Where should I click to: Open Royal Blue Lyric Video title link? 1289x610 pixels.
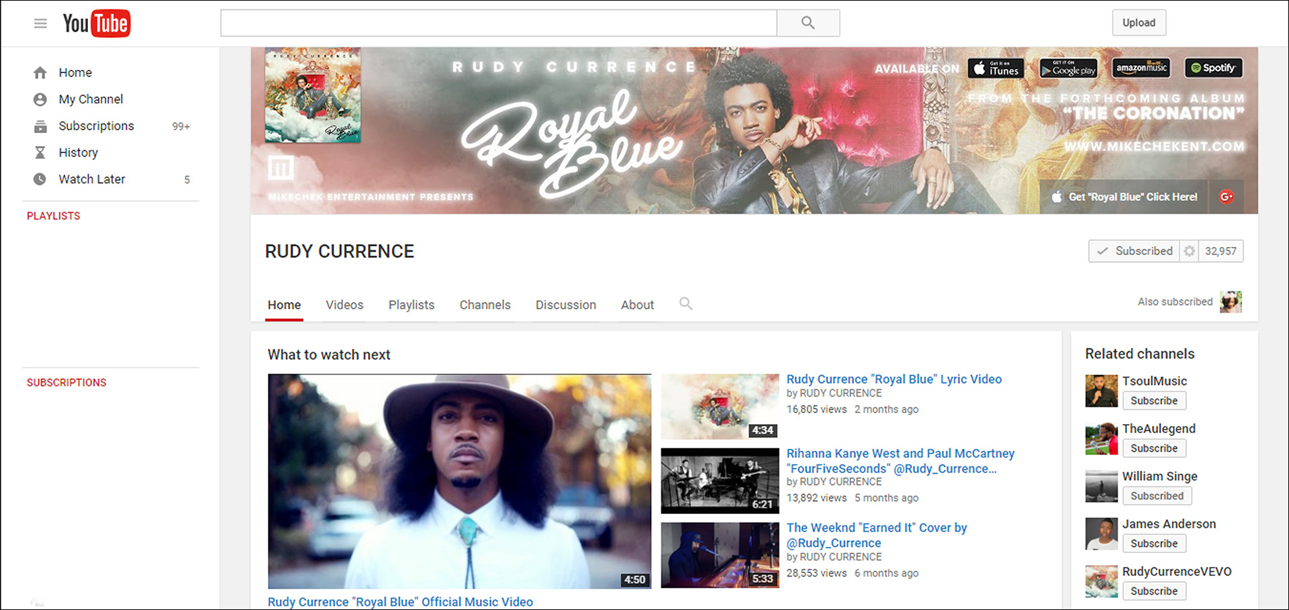[894, 379]
